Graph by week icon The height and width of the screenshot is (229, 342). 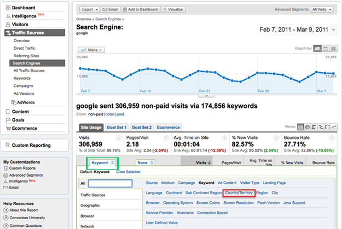click(x=326, y=49)
